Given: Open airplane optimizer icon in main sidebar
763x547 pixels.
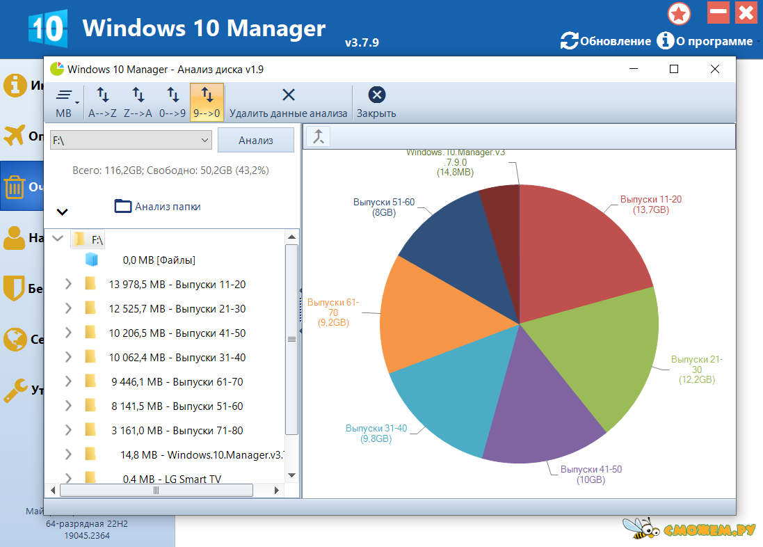Looking at the screenshot, I should [14, 135].
